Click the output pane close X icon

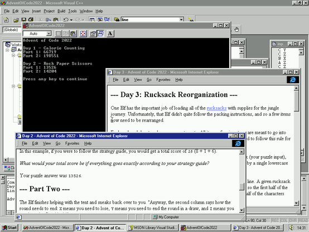point(3,177)
